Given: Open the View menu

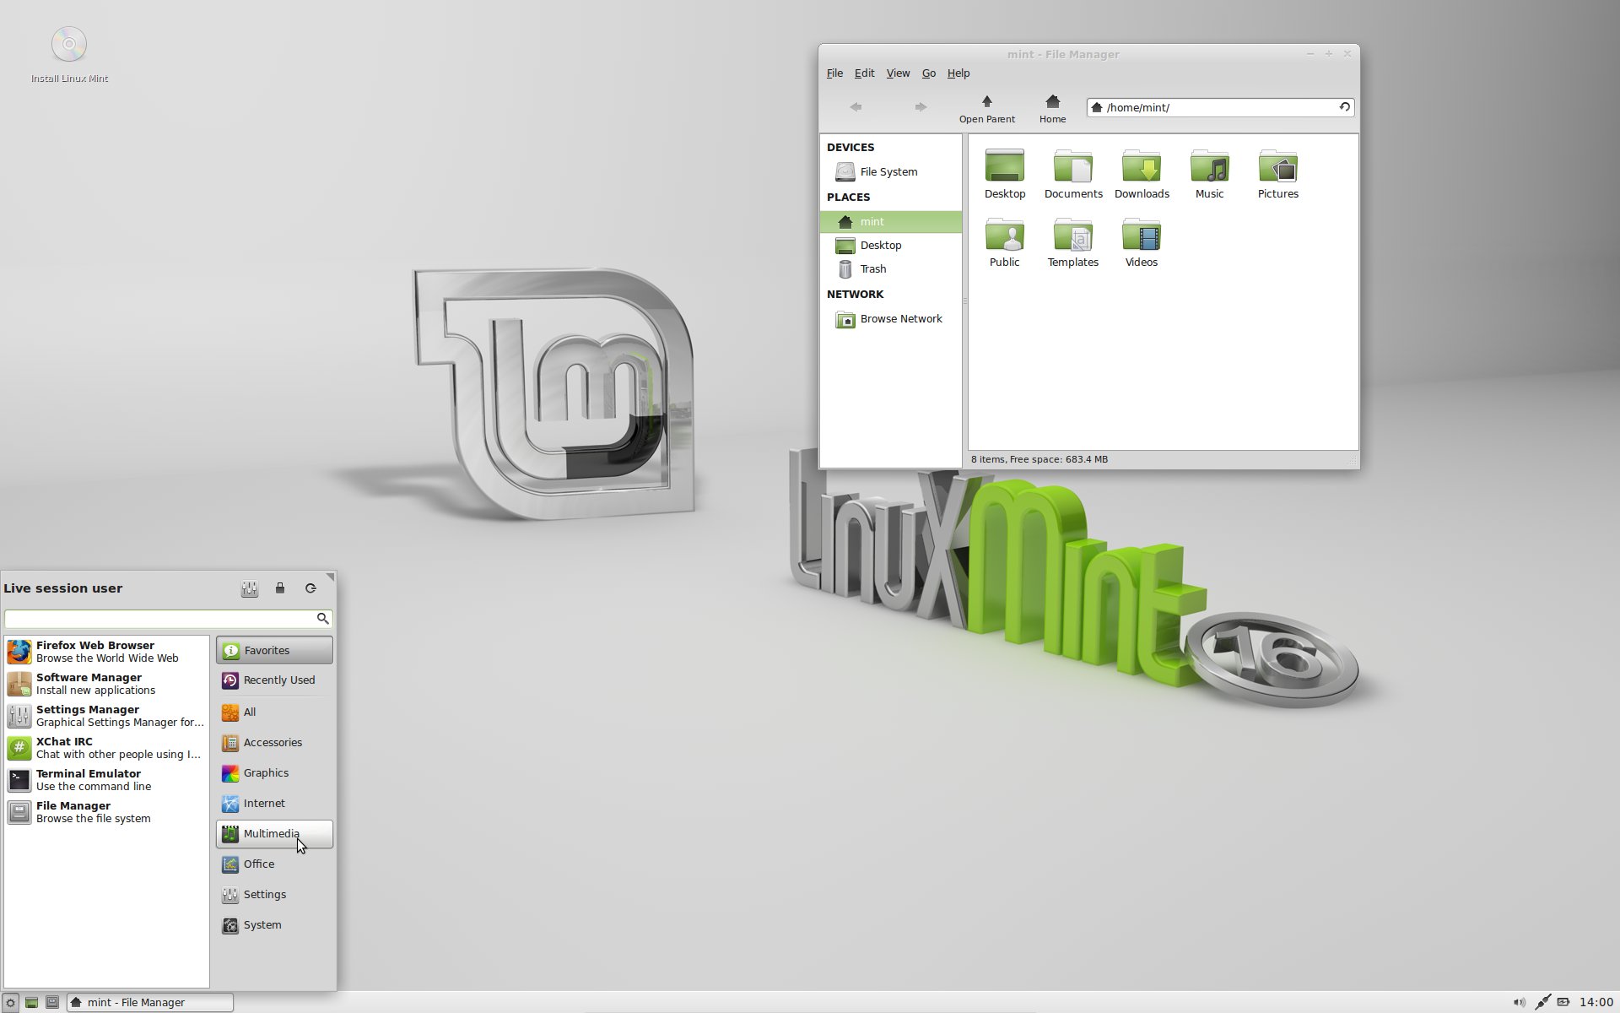Looking at the screenshot, I should pyautogui.click(x=898, y=73).
